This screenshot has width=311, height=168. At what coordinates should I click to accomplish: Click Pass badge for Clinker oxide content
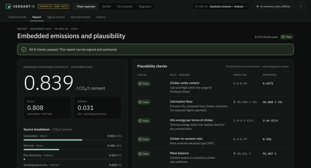(x=144, y=83)
